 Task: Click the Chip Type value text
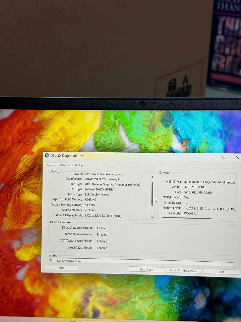(x=112, y=184)
